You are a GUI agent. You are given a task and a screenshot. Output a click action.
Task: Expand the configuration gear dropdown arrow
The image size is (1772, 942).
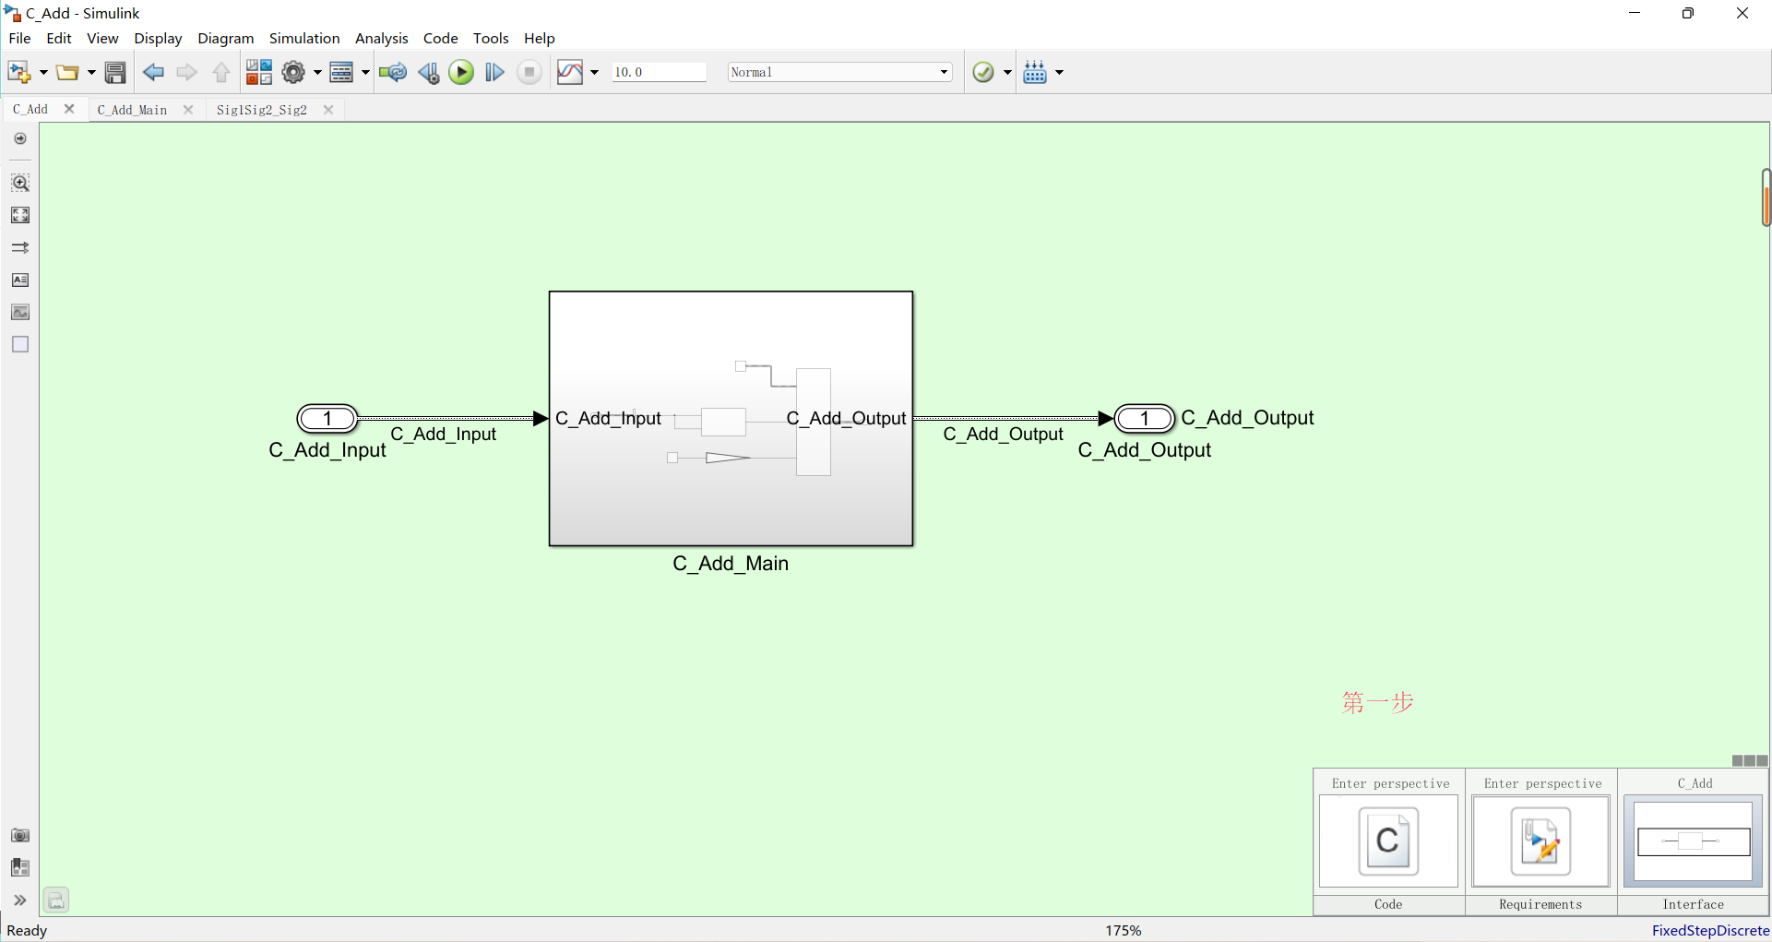tap(317, 72)
